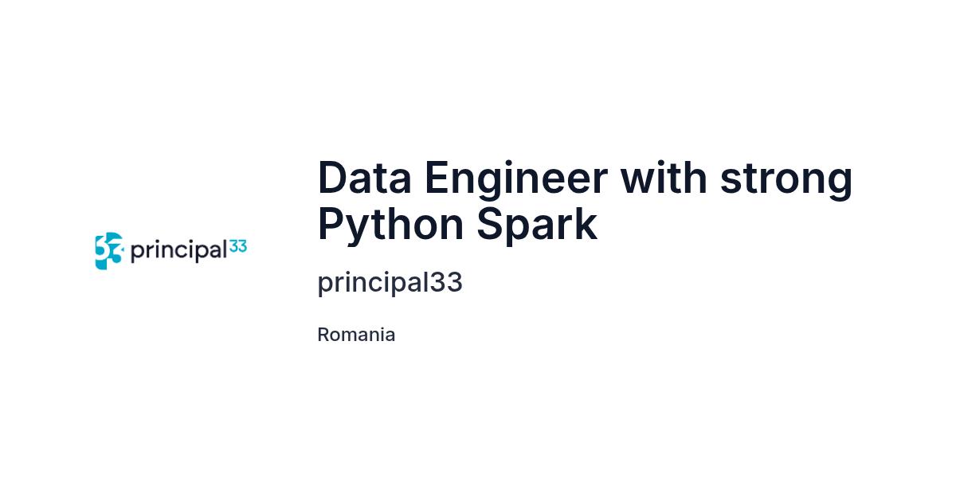Click the letter S of Spark
This screenshot has height=502, width=956.
491,224
